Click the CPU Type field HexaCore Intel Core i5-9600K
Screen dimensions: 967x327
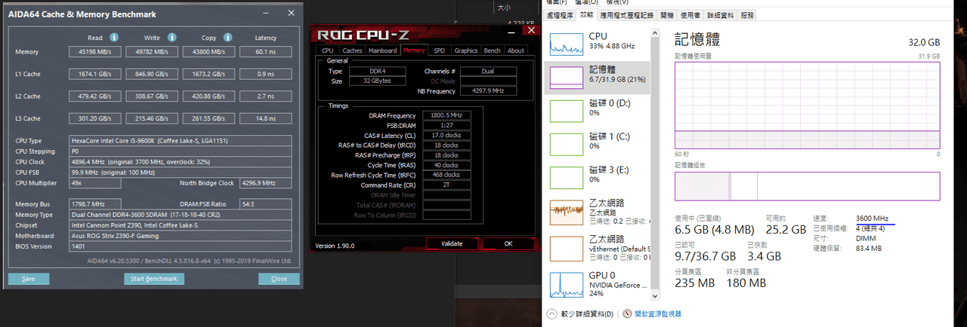click(x=181, y=141)
